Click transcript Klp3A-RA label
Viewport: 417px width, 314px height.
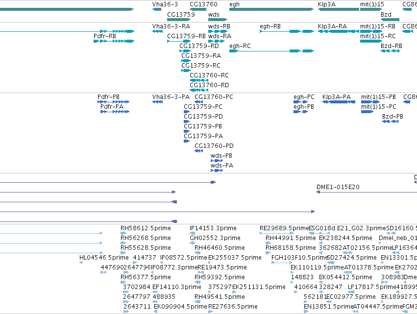click(x=332, y=26)
